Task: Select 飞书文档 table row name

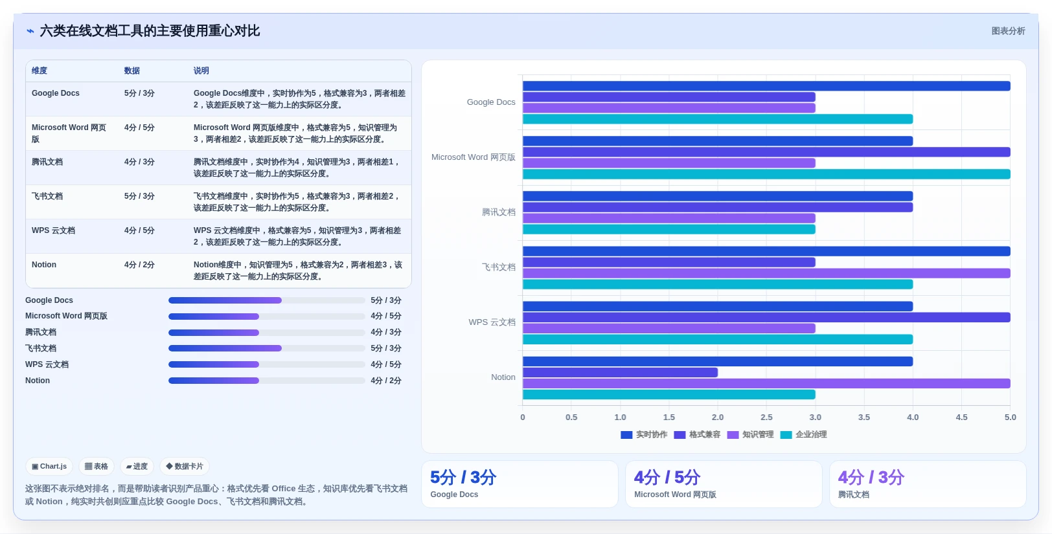Action: [x=47, y=196]
